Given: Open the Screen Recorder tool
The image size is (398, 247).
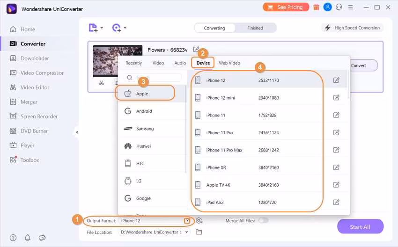Looking at the screenshot, I should coord(34,116).
